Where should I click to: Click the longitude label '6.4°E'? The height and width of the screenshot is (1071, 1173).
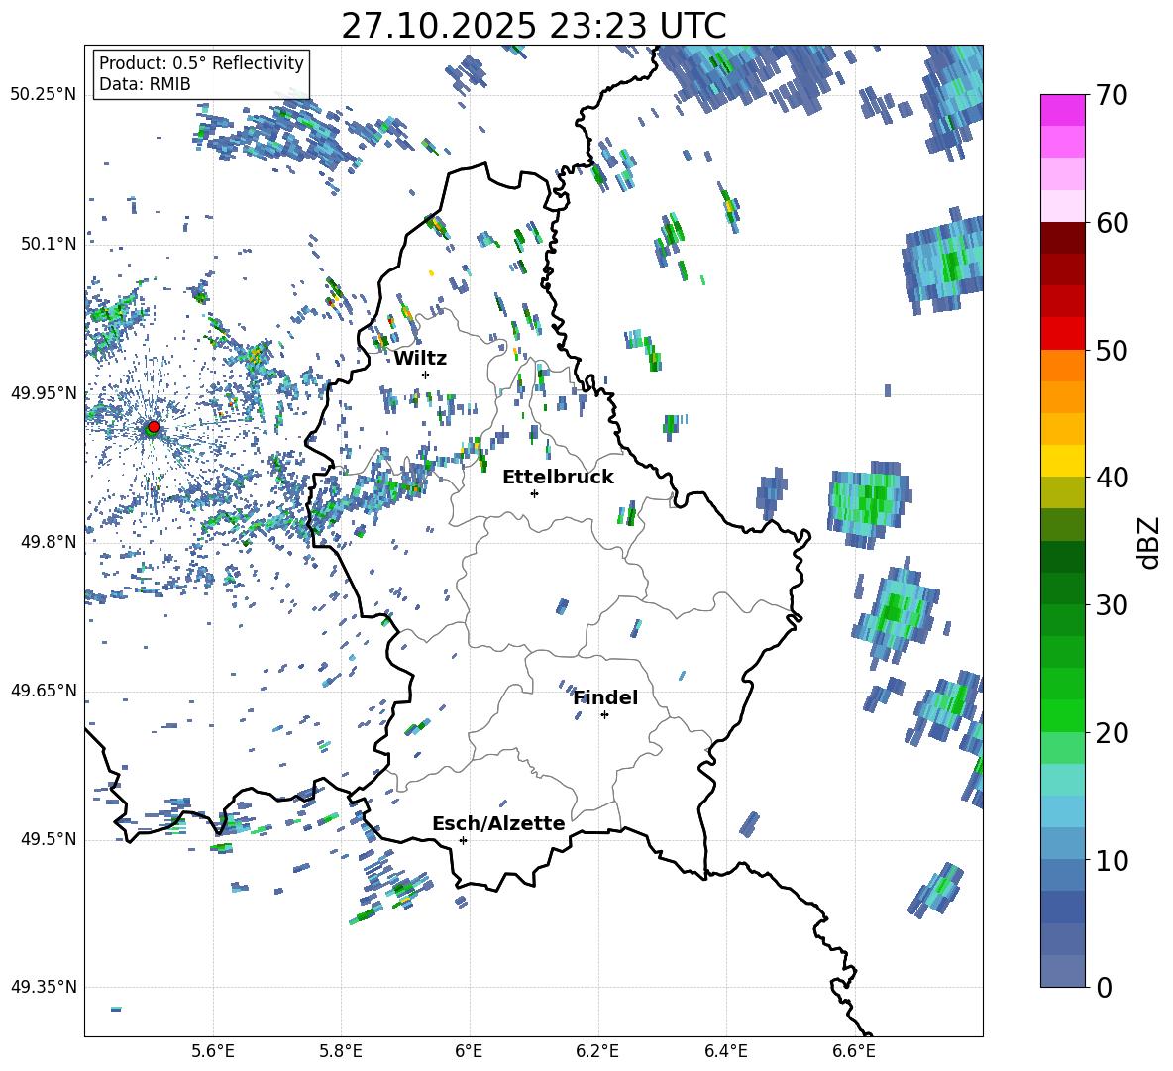pos(725,1051)
